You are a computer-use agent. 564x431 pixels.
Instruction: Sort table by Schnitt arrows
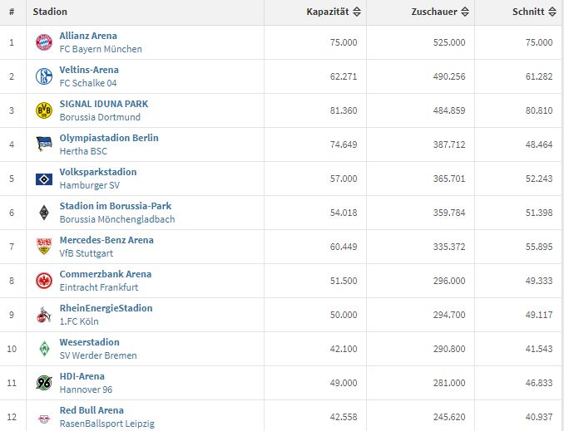coord(552,12)
